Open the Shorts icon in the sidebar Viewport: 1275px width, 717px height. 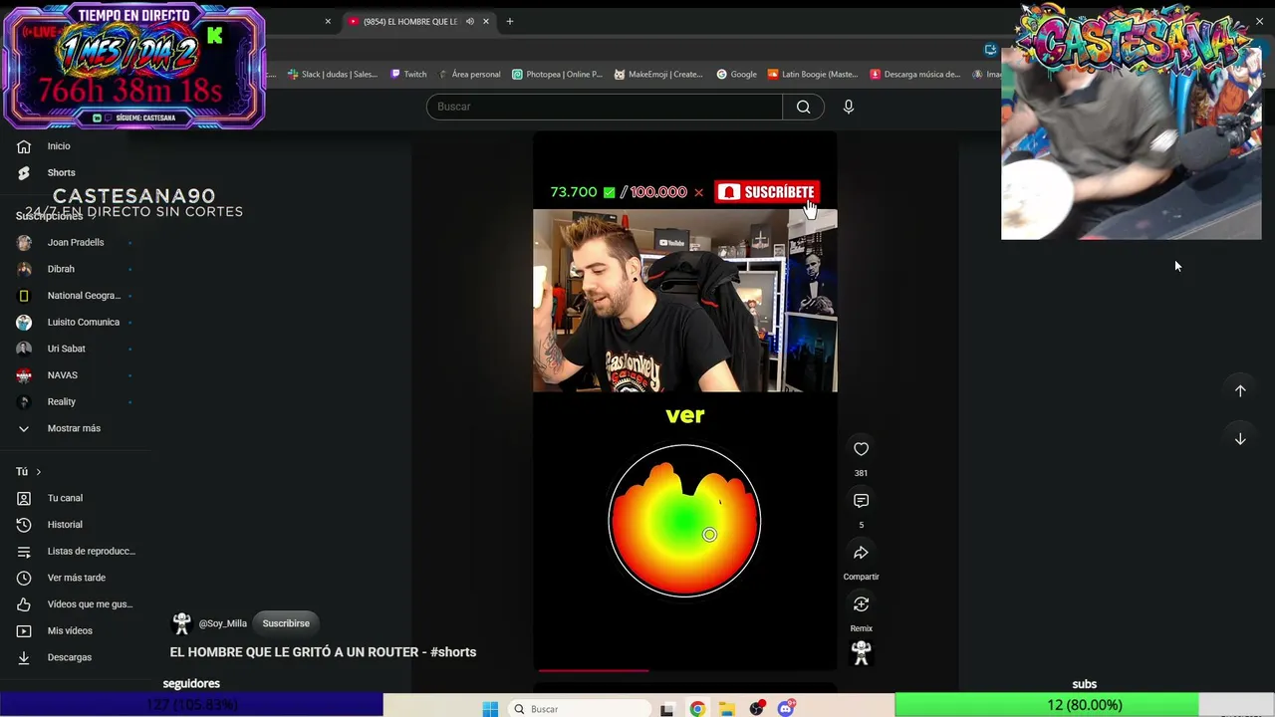pos(24,172)
